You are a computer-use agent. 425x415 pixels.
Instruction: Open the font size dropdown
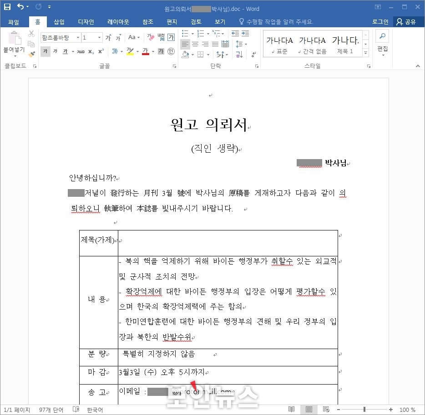[100, 37]
